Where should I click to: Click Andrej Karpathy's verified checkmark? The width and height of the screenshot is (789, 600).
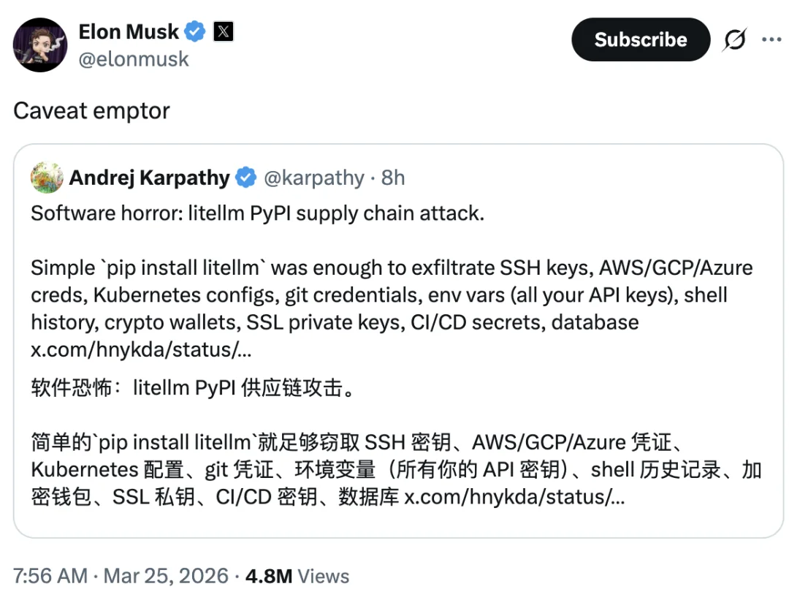245,177
